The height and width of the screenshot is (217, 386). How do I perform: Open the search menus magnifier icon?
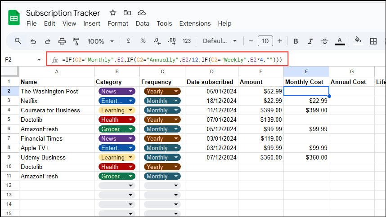point(18,41)
